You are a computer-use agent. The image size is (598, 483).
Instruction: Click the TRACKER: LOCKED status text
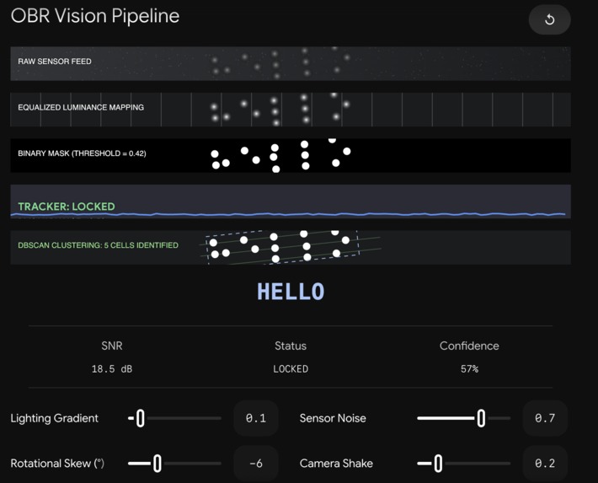tap(67, 207)
